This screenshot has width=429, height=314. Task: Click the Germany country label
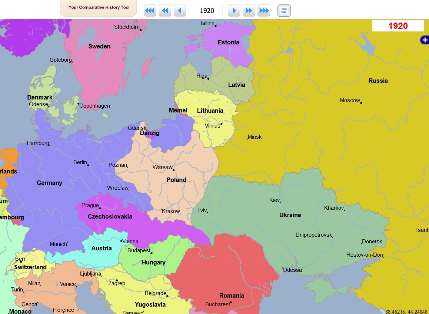click(49, 183)
